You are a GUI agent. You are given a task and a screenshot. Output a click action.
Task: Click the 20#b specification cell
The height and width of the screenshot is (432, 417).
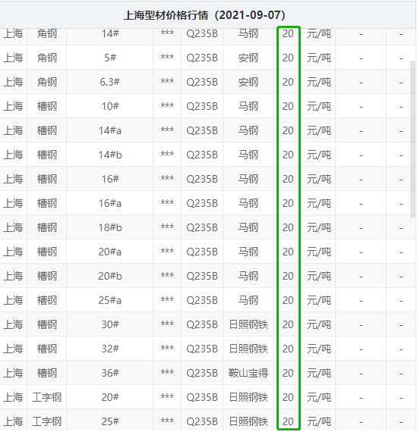point(110,276)
